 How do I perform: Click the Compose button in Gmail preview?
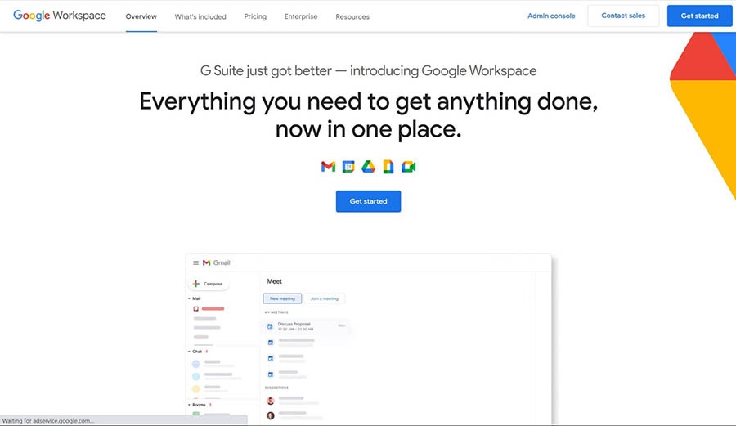click(x=209, y=284)
